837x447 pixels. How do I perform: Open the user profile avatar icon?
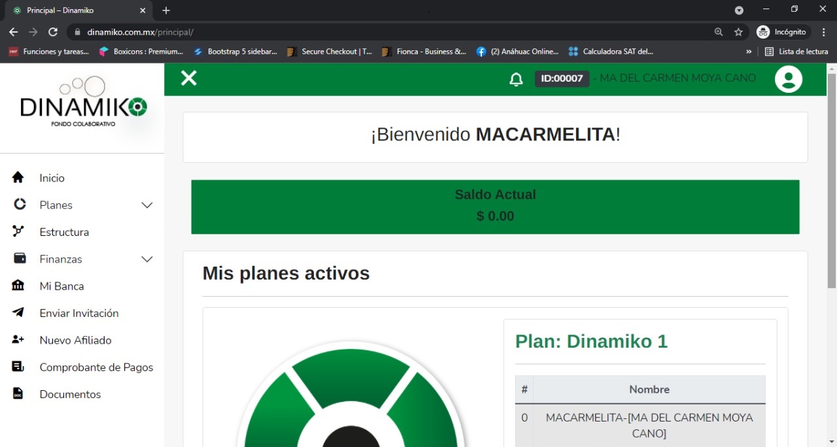click(x=788, y=79)
